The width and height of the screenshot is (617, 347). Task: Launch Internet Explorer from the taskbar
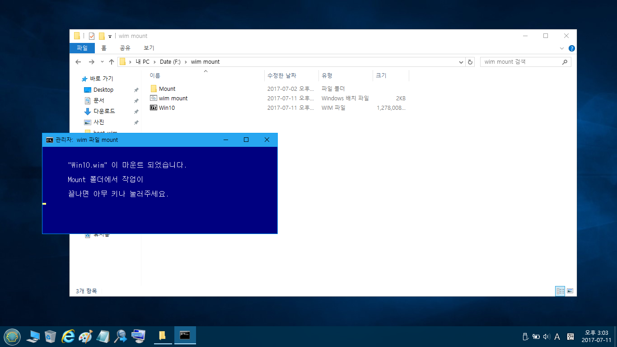tap(68, 336)
